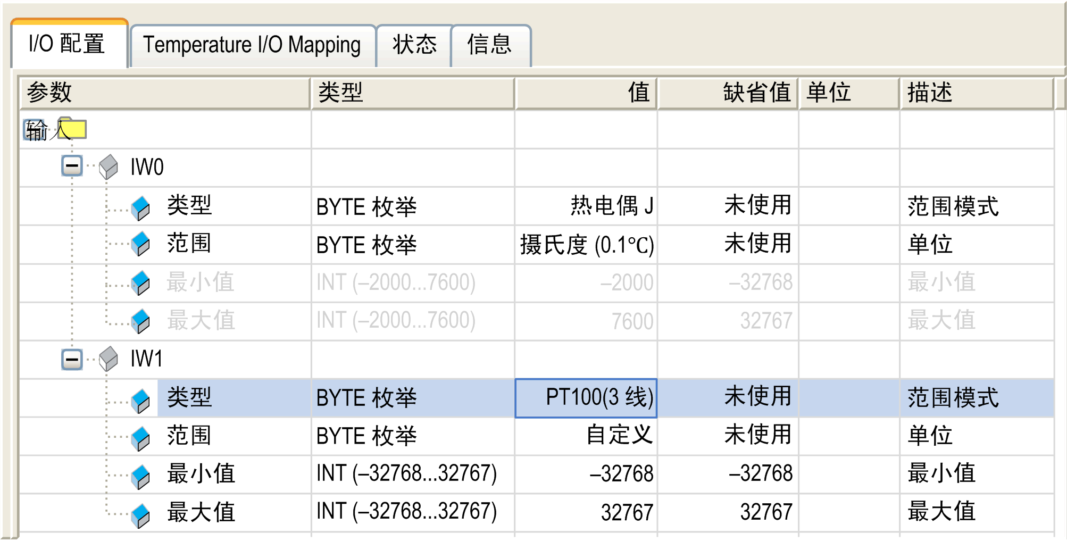1067x541 pixels.
Task: Click the 参数 column header
Action: [x=164, y=93]
